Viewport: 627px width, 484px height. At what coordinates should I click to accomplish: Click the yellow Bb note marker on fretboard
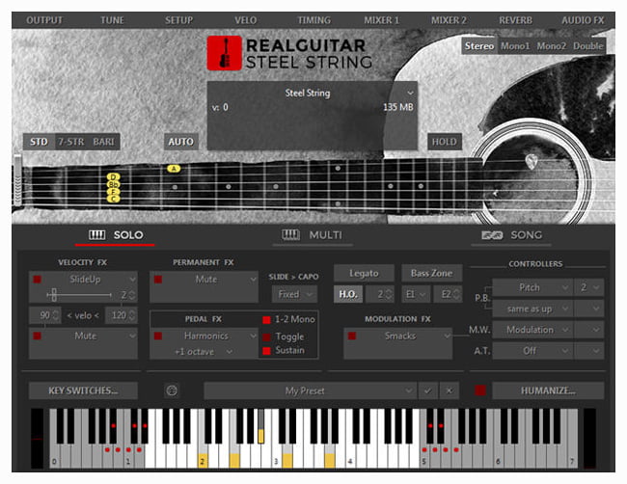coord(114,184)
